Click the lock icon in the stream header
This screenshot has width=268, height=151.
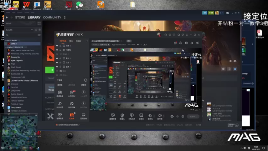[181, 43]
